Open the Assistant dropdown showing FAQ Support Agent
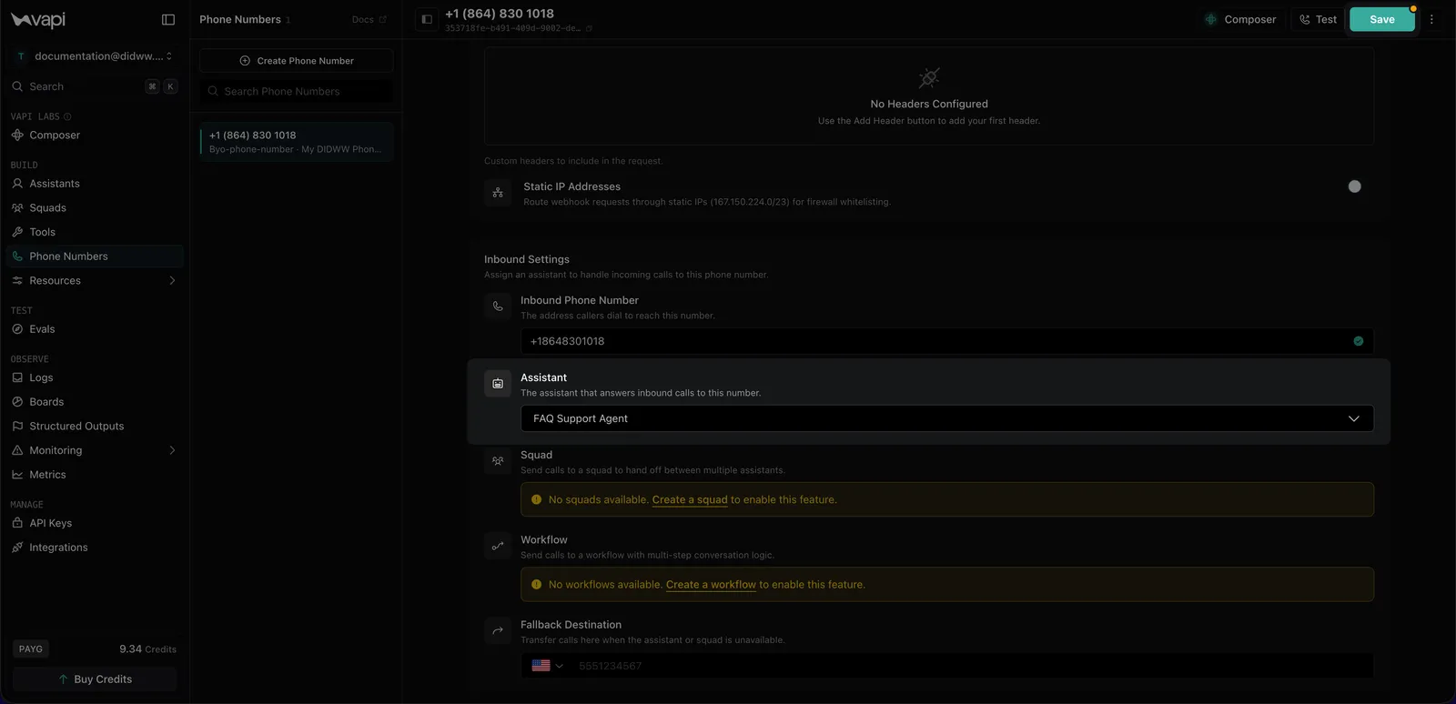Image resolution: width=1456 pixels, height=704 pixels. (947, 418)
